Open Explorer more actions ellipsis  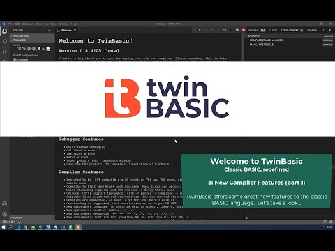point(50,30)
